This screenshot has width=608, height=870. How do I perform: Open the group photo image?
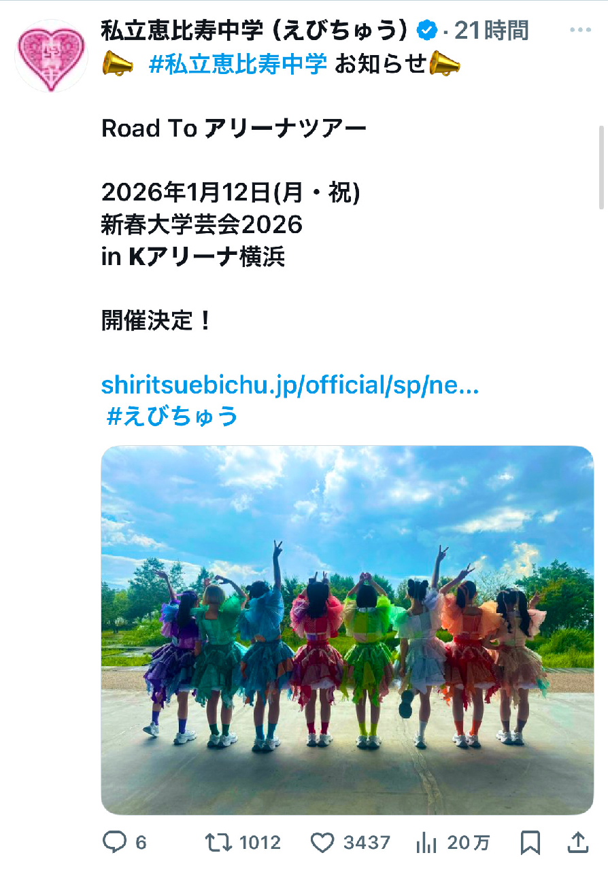pos(348,630)
